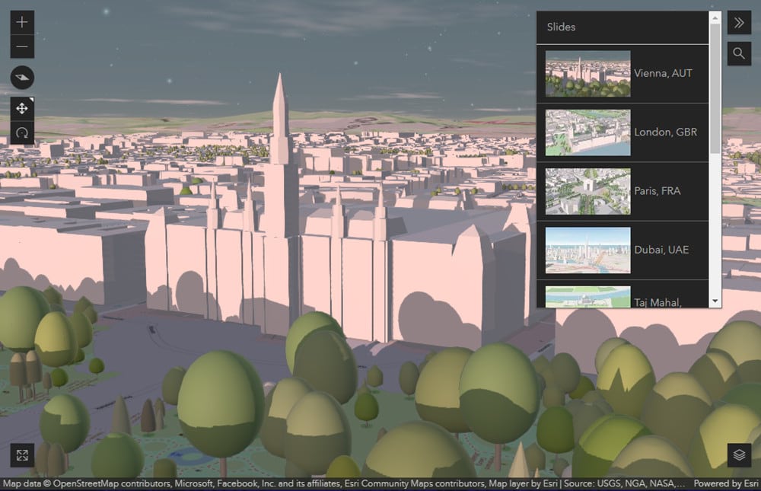Click the zoom in icon
The image size is (761, 491).
click(21, 22)
